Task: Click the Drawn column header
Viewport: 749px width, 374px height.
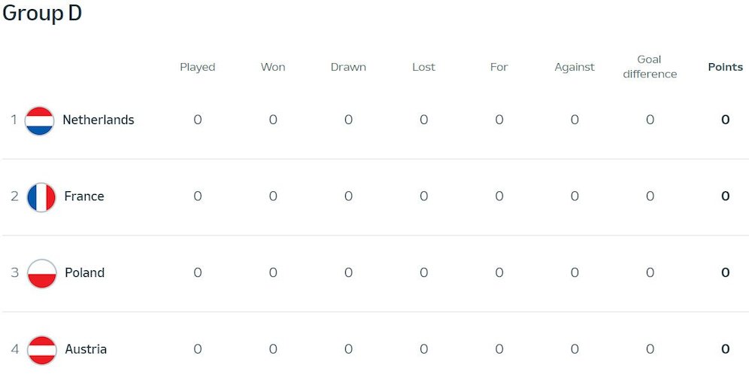Action: tap(348, 67)
